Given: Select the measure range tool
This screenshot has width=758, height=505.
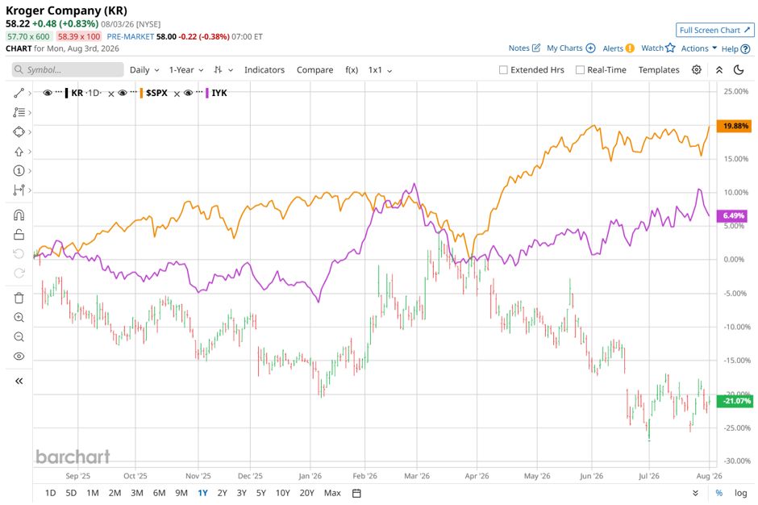Looking at the screenshot, I should (19, 190).
